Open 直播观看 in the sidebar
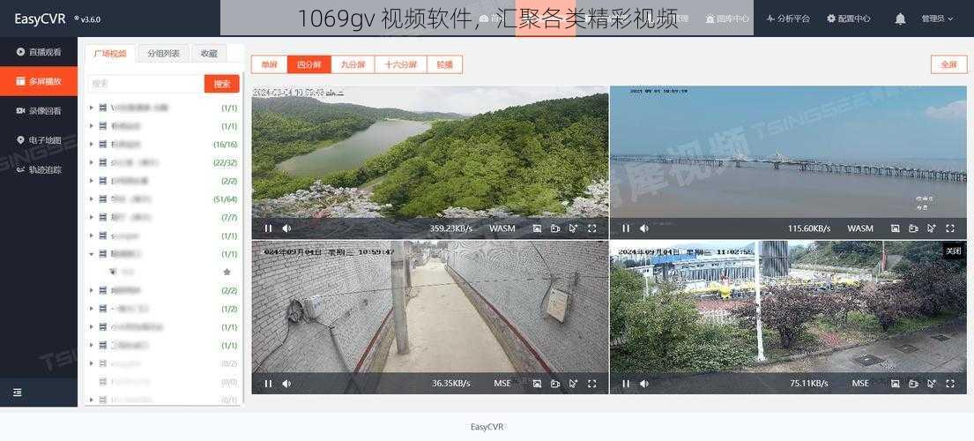Image resolution: width=974 pixels, height=441 pixels. click(39, 52)
